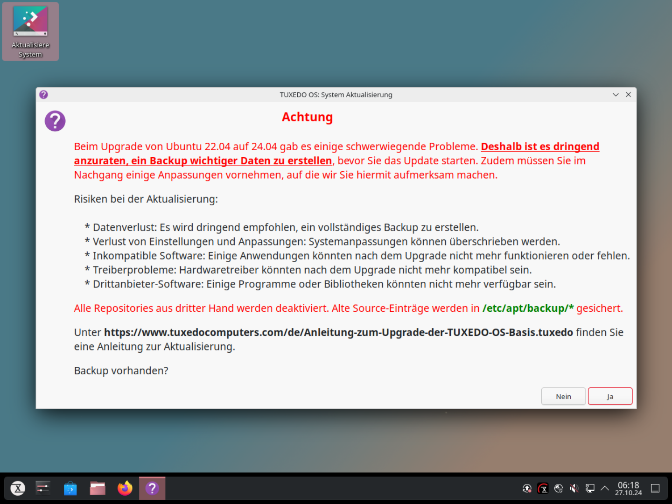Launch Firefox from the taskbar
This screenshot has height=504, width=672.
click(125, 488)
